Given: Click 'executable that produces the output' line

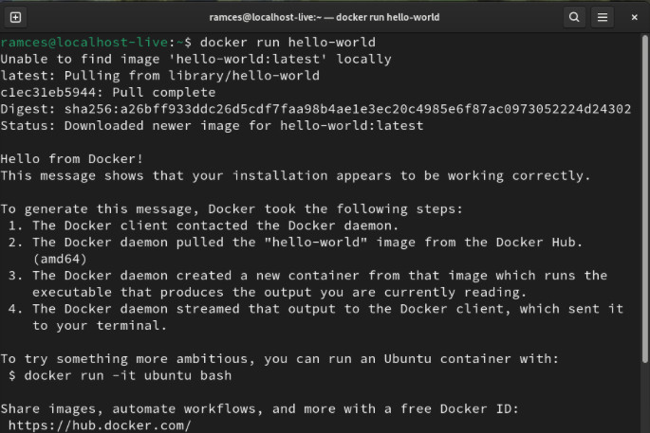Looking at the screenshot, I should click(x=279, y=292).
